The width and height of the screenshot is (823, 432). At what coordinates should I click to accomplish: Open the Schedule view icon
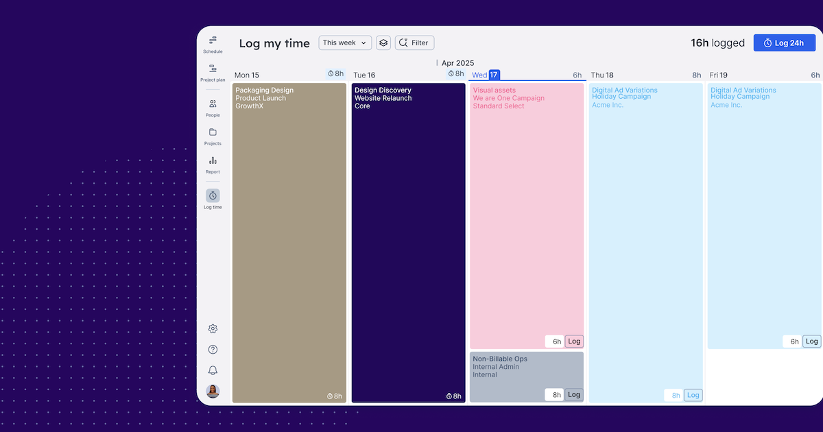tap(213, 40)
